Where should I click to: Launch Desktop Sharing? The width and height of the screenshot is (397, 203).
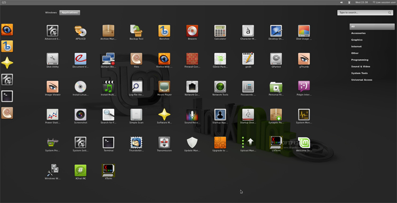pos(276,31)
